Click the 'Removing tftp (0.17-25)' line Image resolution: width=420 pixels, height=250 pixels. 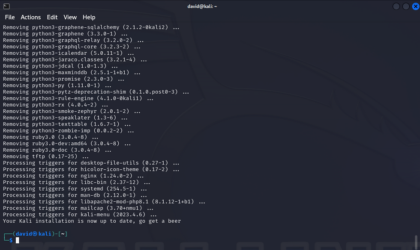pos(46,156)
